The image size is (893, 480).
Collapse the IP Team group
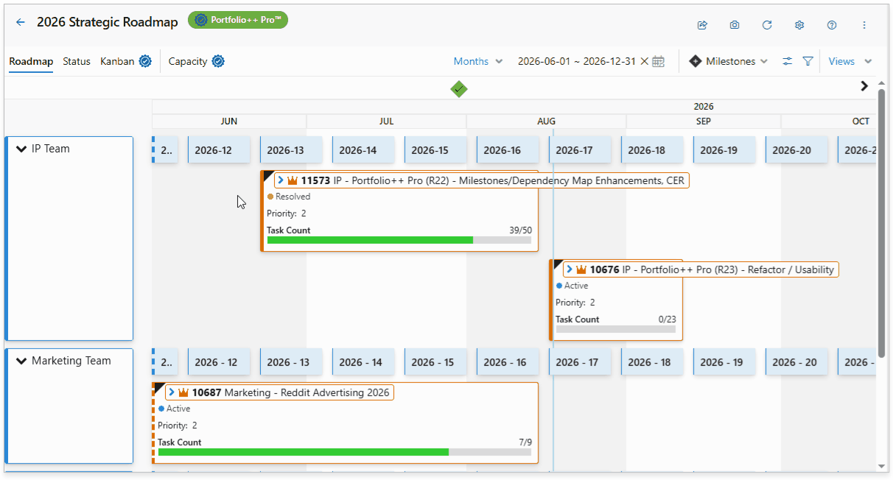pyautogui.click(x=21, y=149)
